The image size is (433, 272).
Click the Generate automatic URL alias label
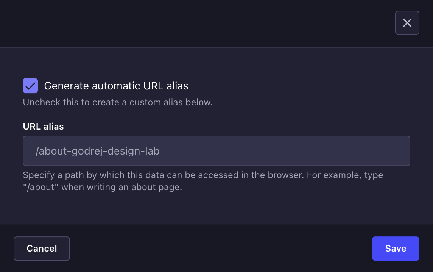116,86
